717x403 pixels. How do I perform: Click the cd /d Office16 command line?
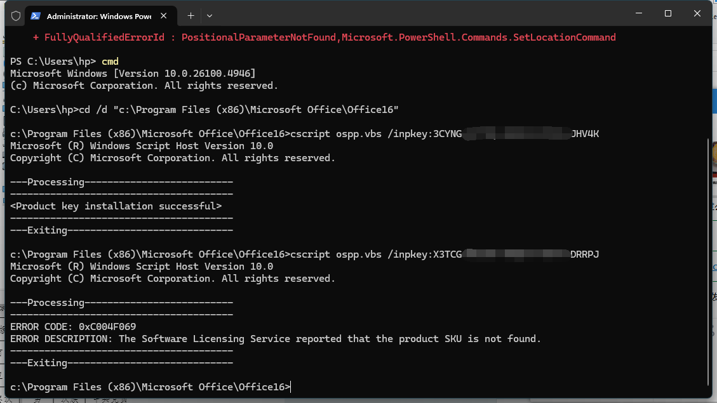pyautogui.click(x=204, y=110)
